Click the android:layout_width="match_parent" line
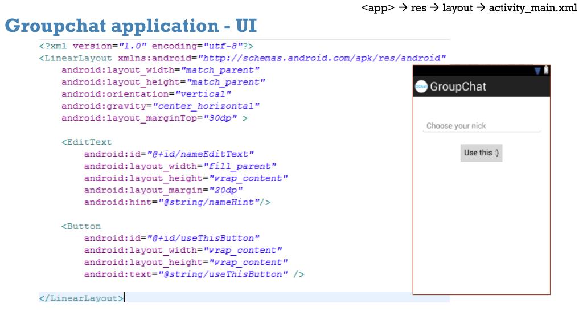The width and height of the screenshot is (583, 328). pyautogui.click(x=161, y=70)
